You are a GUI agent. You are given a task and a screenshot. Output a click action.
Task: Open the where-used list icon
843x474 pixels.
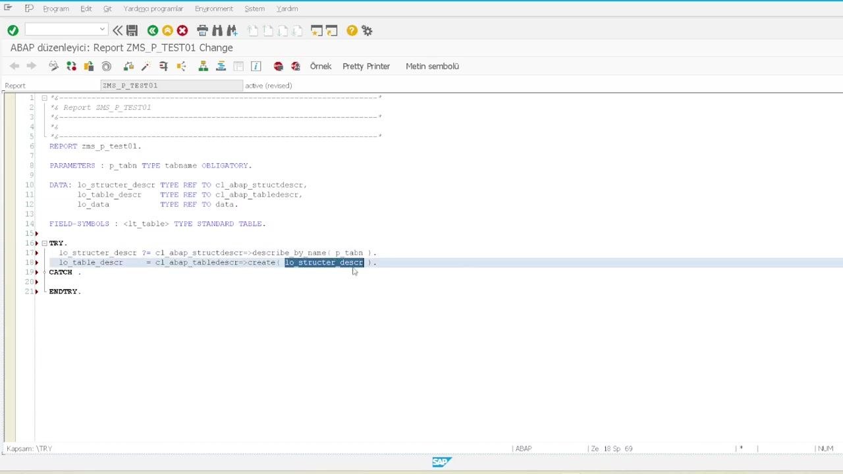coord(181,66)
